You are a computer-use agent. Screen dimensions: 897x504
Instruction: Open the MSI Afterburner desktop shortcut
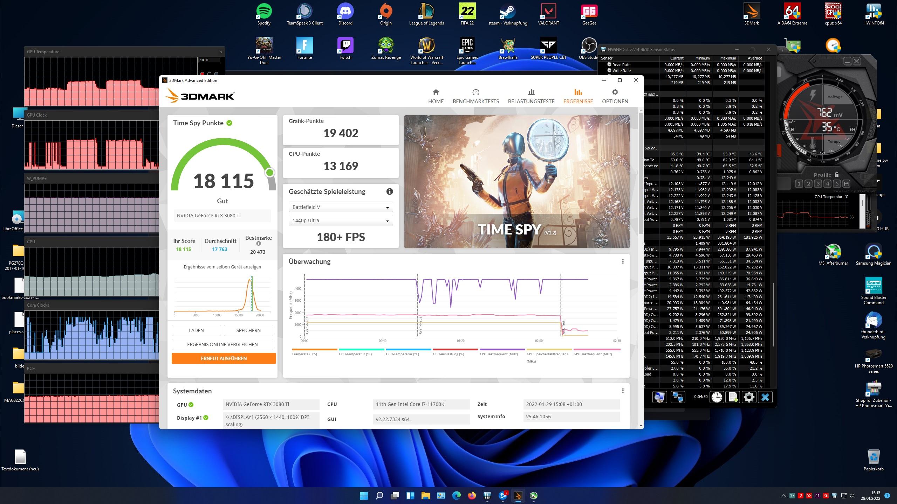(833, 254)
